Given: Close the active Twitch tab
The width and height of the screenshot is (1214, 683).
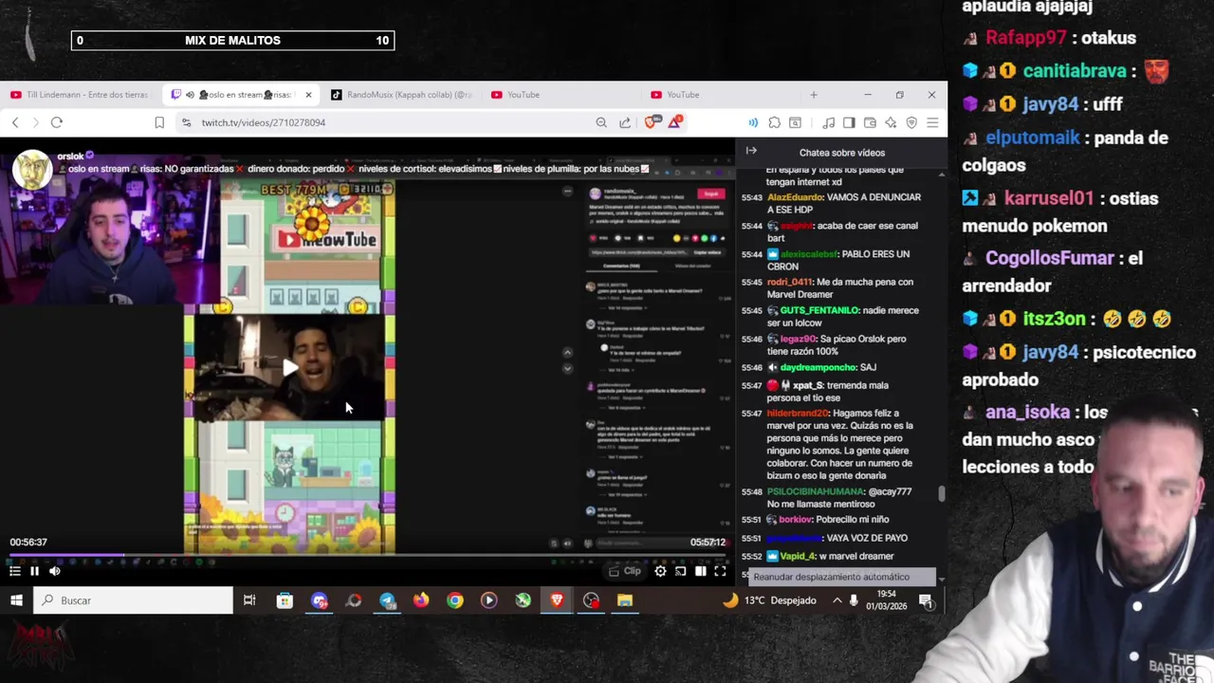Looking at the screenshot, I should [x=308, y=95].
